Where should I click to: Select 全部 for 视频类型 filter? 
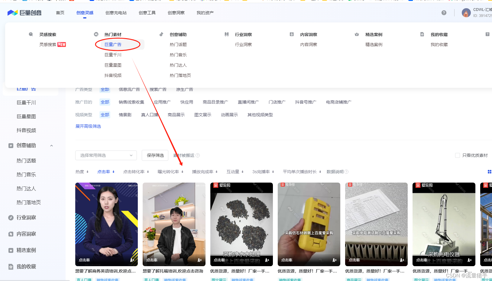(105, 115)
